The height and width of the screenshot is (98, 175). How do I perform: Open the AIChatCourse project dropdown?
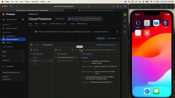pos(34,14)
